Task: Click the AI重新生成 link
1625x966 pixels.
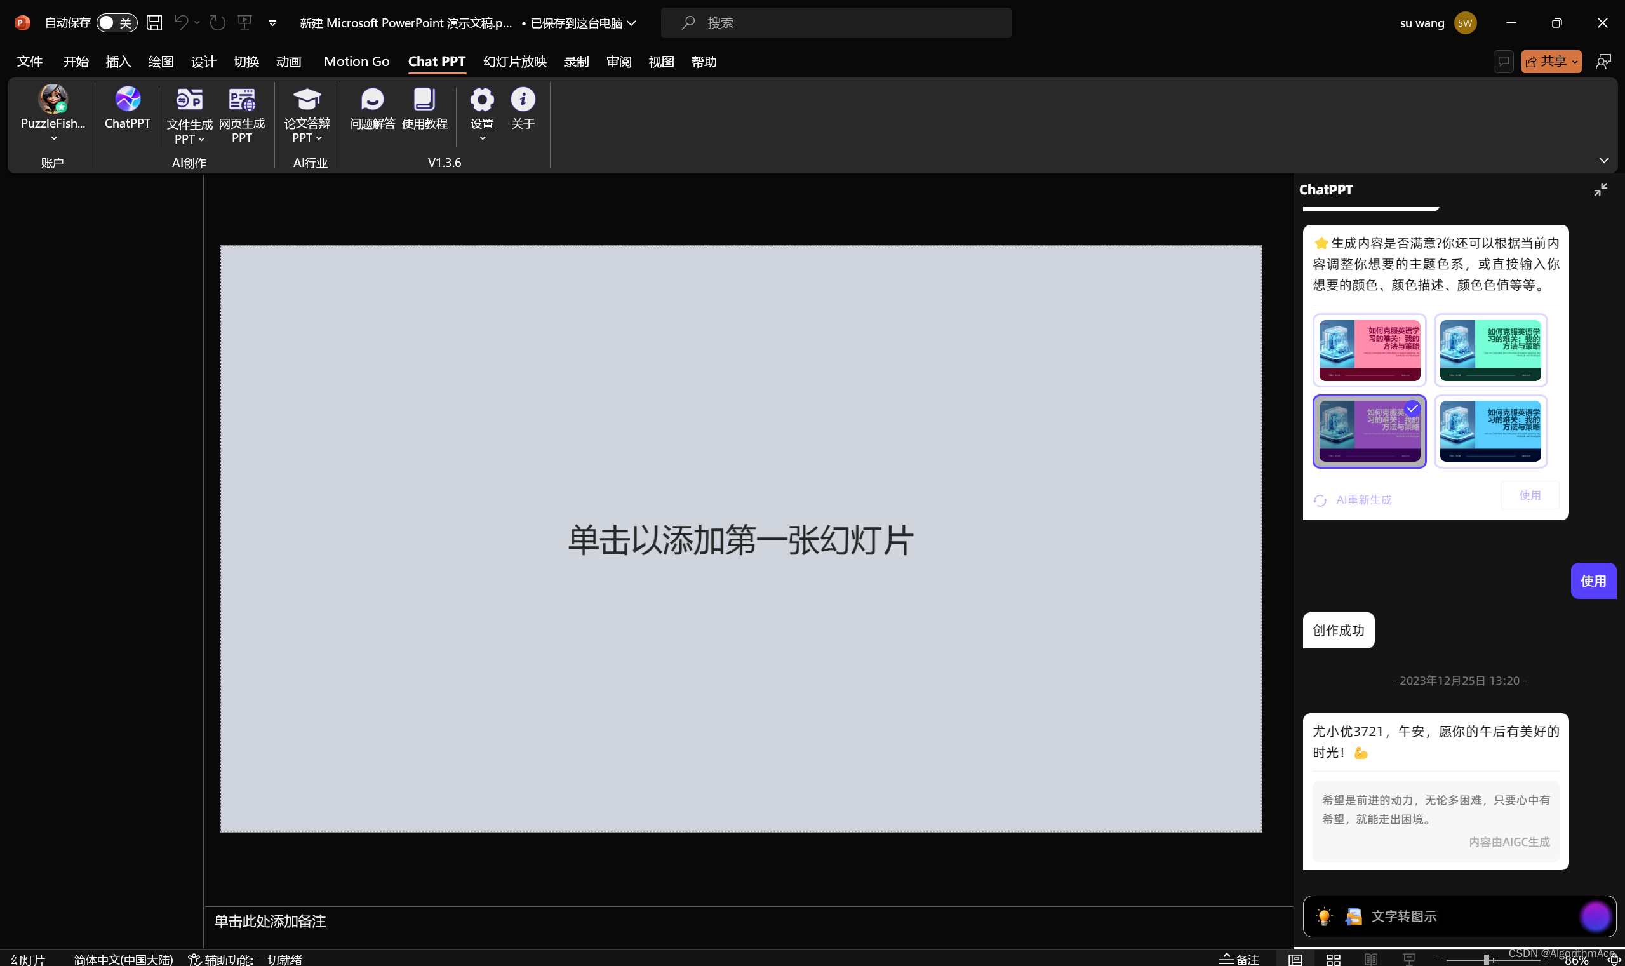Action: [x=1362, y=500]
